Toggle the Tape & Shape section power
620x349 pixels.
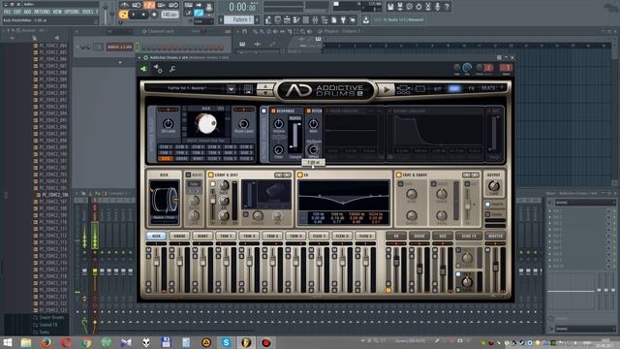(398, 174)
